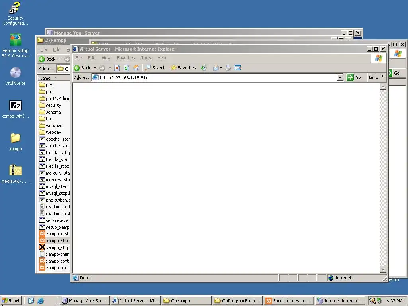The height and width of the screenshot is (306, 408).
Task: Open the Help menu in Internet Explorer
Action: pyautogui.click(x=161, y=58)
